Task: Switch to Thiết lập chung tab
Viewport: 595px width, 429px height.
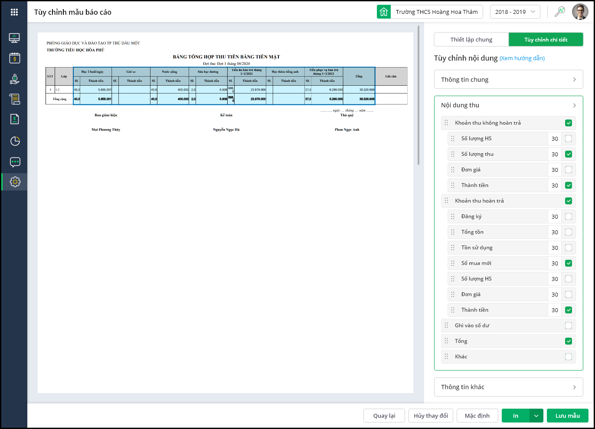Action: (x=471, y=39)
